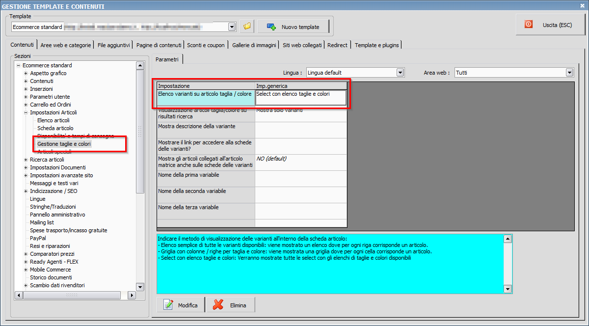
Task: Switch to the Contenuti tab
Action: tap(23, 45)
